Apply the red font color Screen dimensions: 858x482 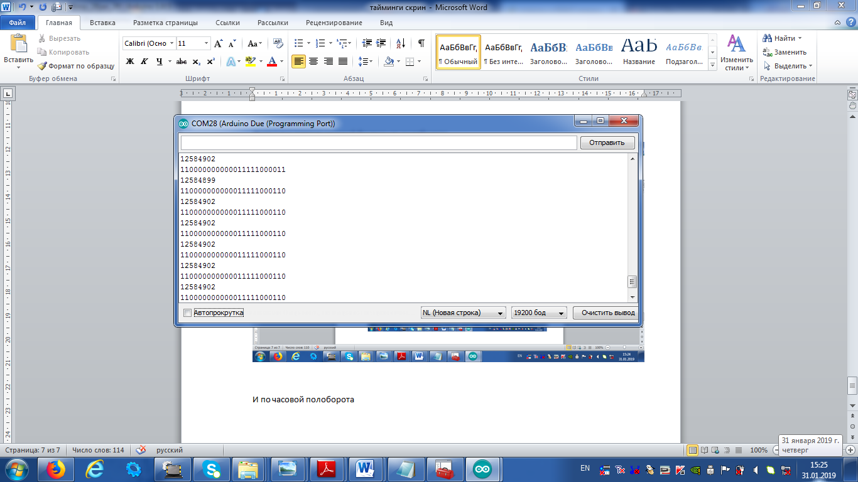point(271,62)
